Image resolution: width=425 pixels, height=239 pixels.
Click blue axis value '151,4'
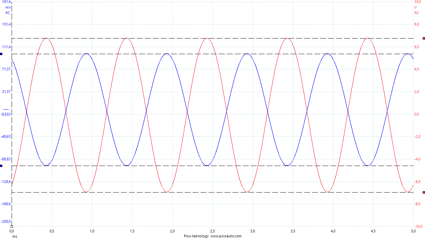coord(6,24)
